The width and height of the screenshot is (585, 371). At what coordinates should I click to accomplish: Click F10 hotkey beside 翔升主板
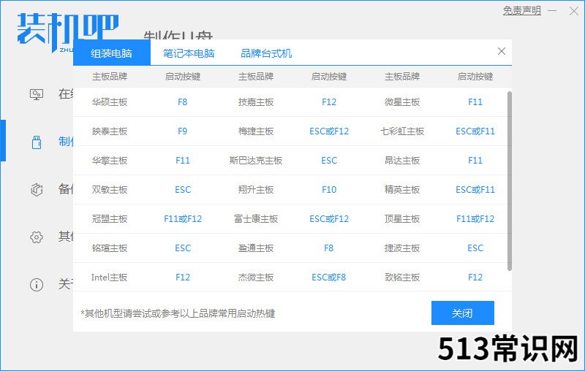coord(329,190)
